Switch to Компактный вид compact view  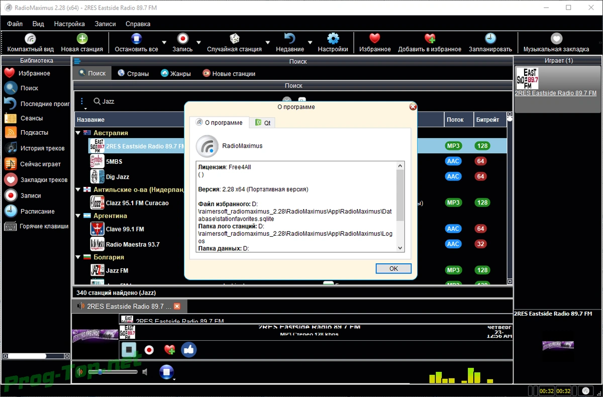pos(30,43)
